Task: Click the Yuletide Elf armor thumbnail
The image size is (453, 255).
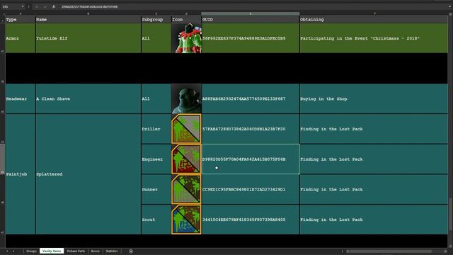Action: click(186, 38)
